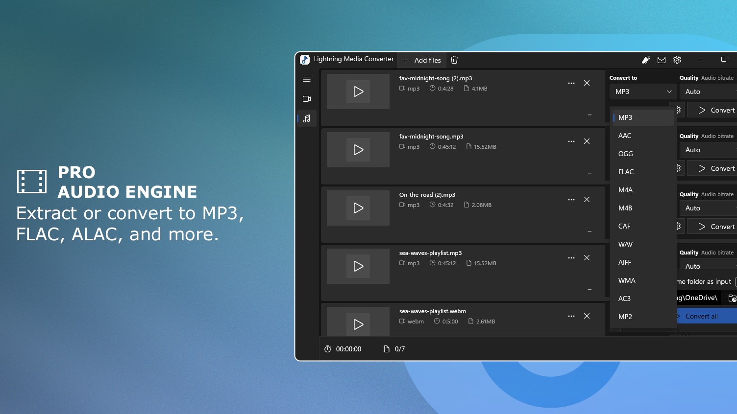Image resolution: width=737 pixels, height=414 pixels.
Task: Switch to the video section in sidebar
Action: click(307, 99)
